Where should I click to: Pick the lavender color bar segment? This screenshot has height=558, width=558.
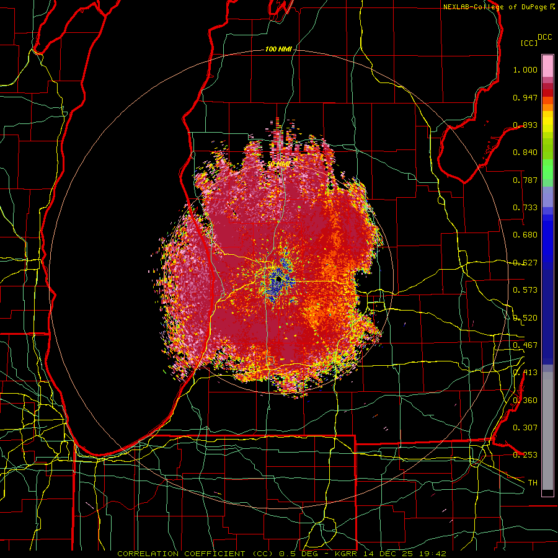[x=547, y=197]
